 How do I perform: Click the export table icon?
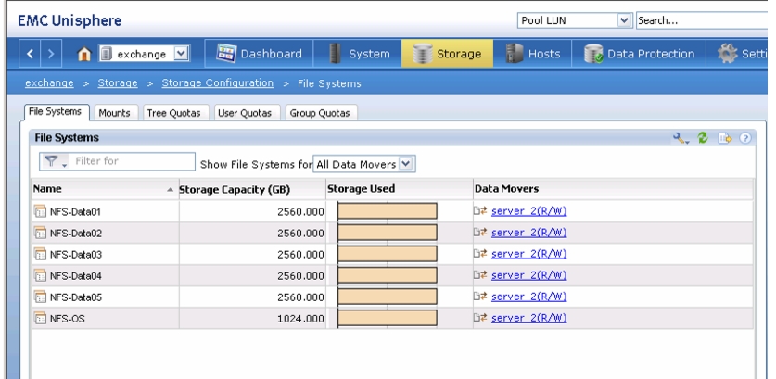pos(724,138)
